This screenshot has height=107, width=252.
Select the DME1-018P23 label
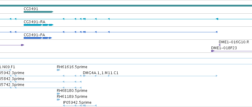224,48
